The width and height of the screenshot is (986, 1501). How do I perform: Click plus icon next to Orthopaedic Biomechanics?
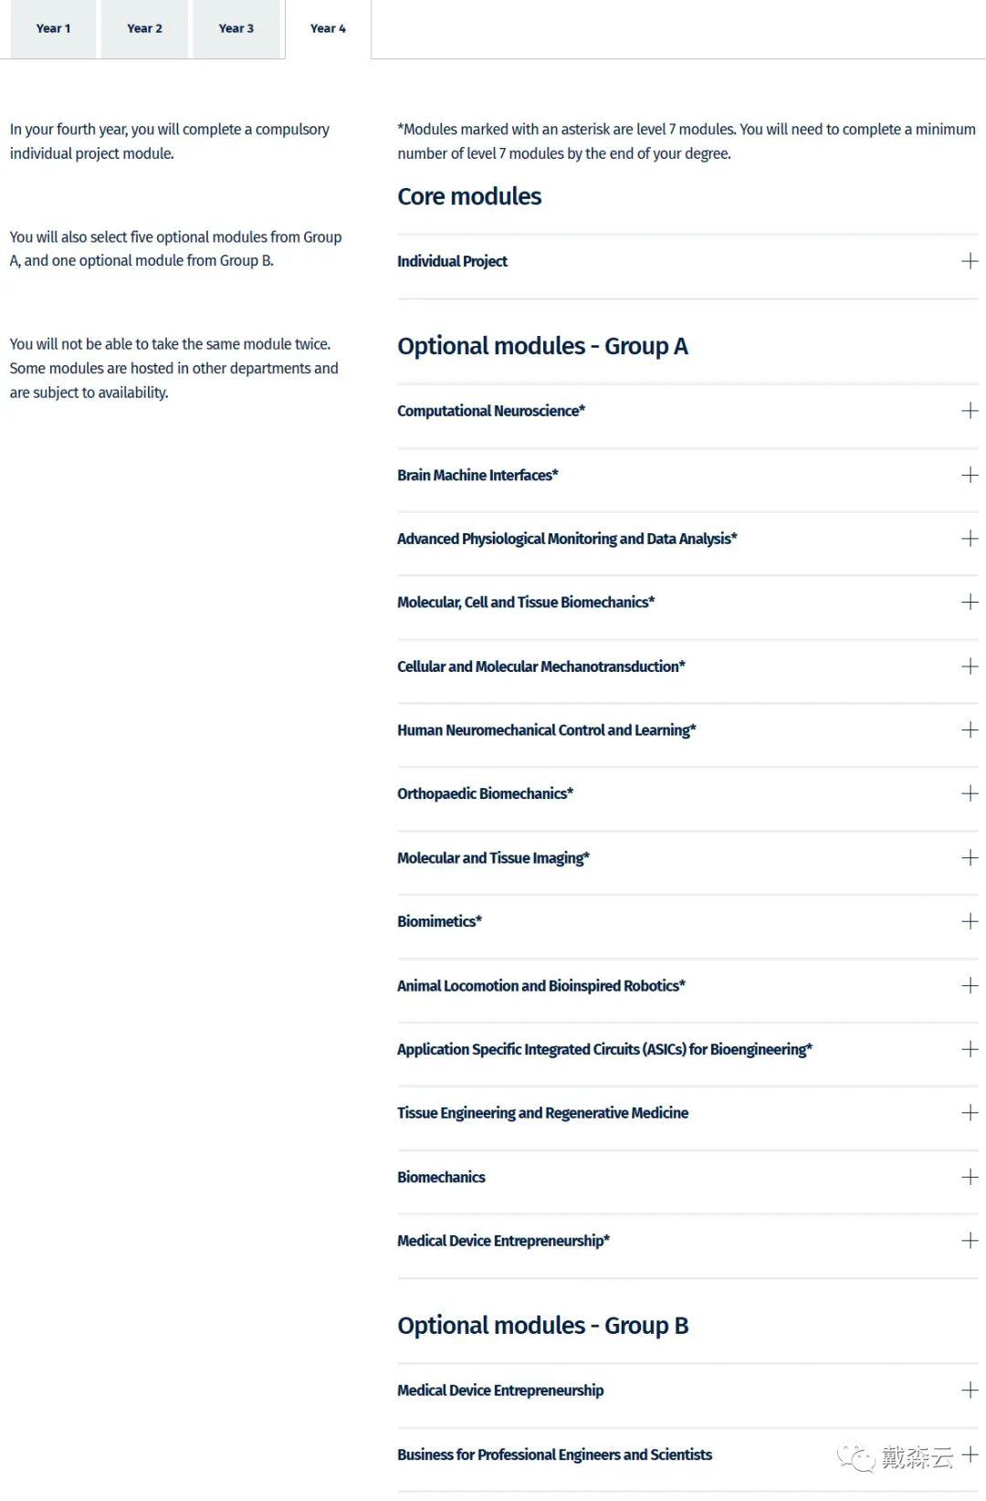pyautogui.click(x=970, y=793)
